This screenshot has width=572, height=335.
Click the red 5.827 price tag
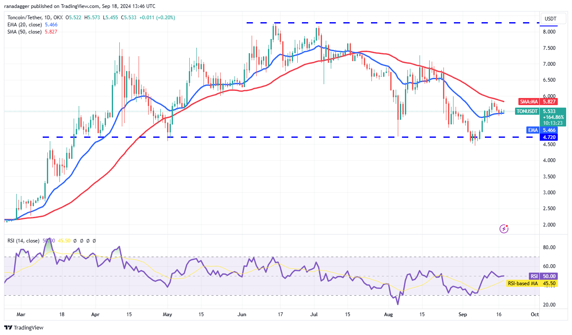click(x=550, y=101)
